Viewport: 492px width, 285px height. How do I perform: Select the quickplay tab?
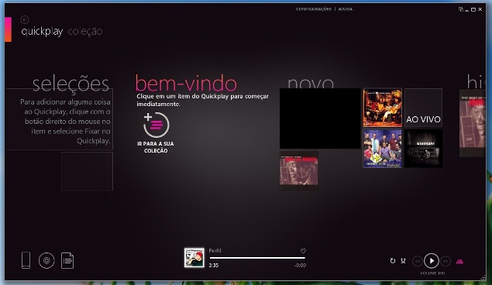click(42, 32)
